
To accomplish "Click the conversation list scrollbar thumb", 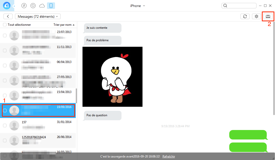I will point(76,96).
